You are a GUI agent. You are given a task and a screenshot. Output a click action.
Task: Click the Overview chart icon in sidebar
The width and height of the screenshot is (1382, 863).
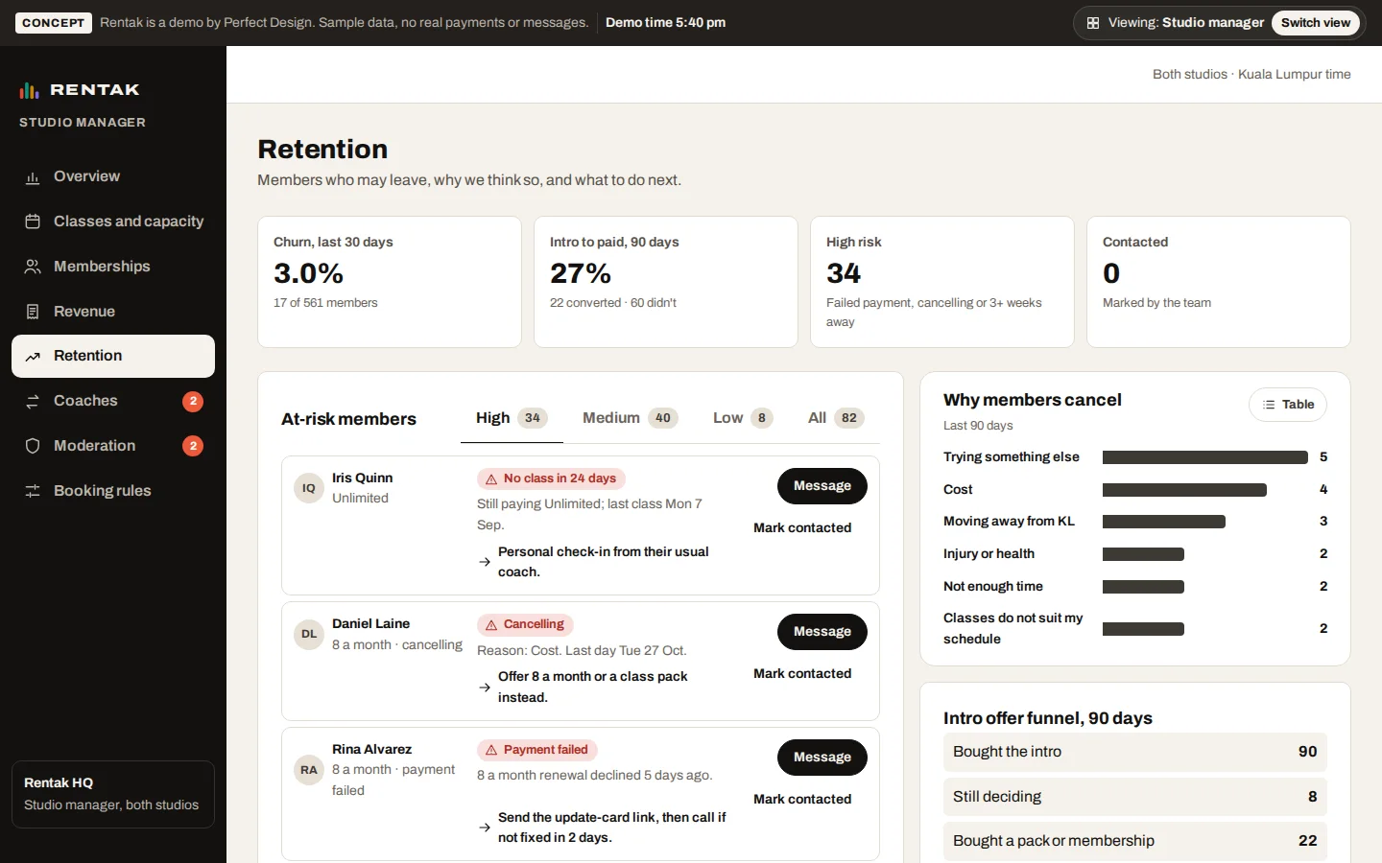tap(33, 177)
